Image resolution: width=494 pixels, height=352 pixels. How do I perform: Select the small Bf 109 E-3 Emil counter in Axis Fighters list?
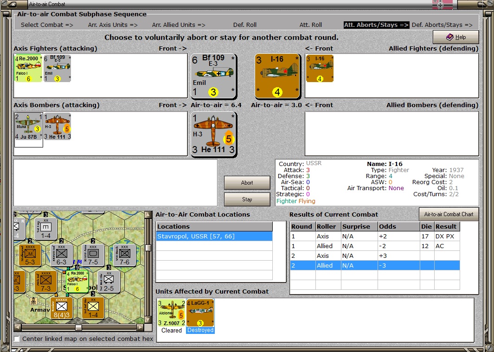point(58,68)
